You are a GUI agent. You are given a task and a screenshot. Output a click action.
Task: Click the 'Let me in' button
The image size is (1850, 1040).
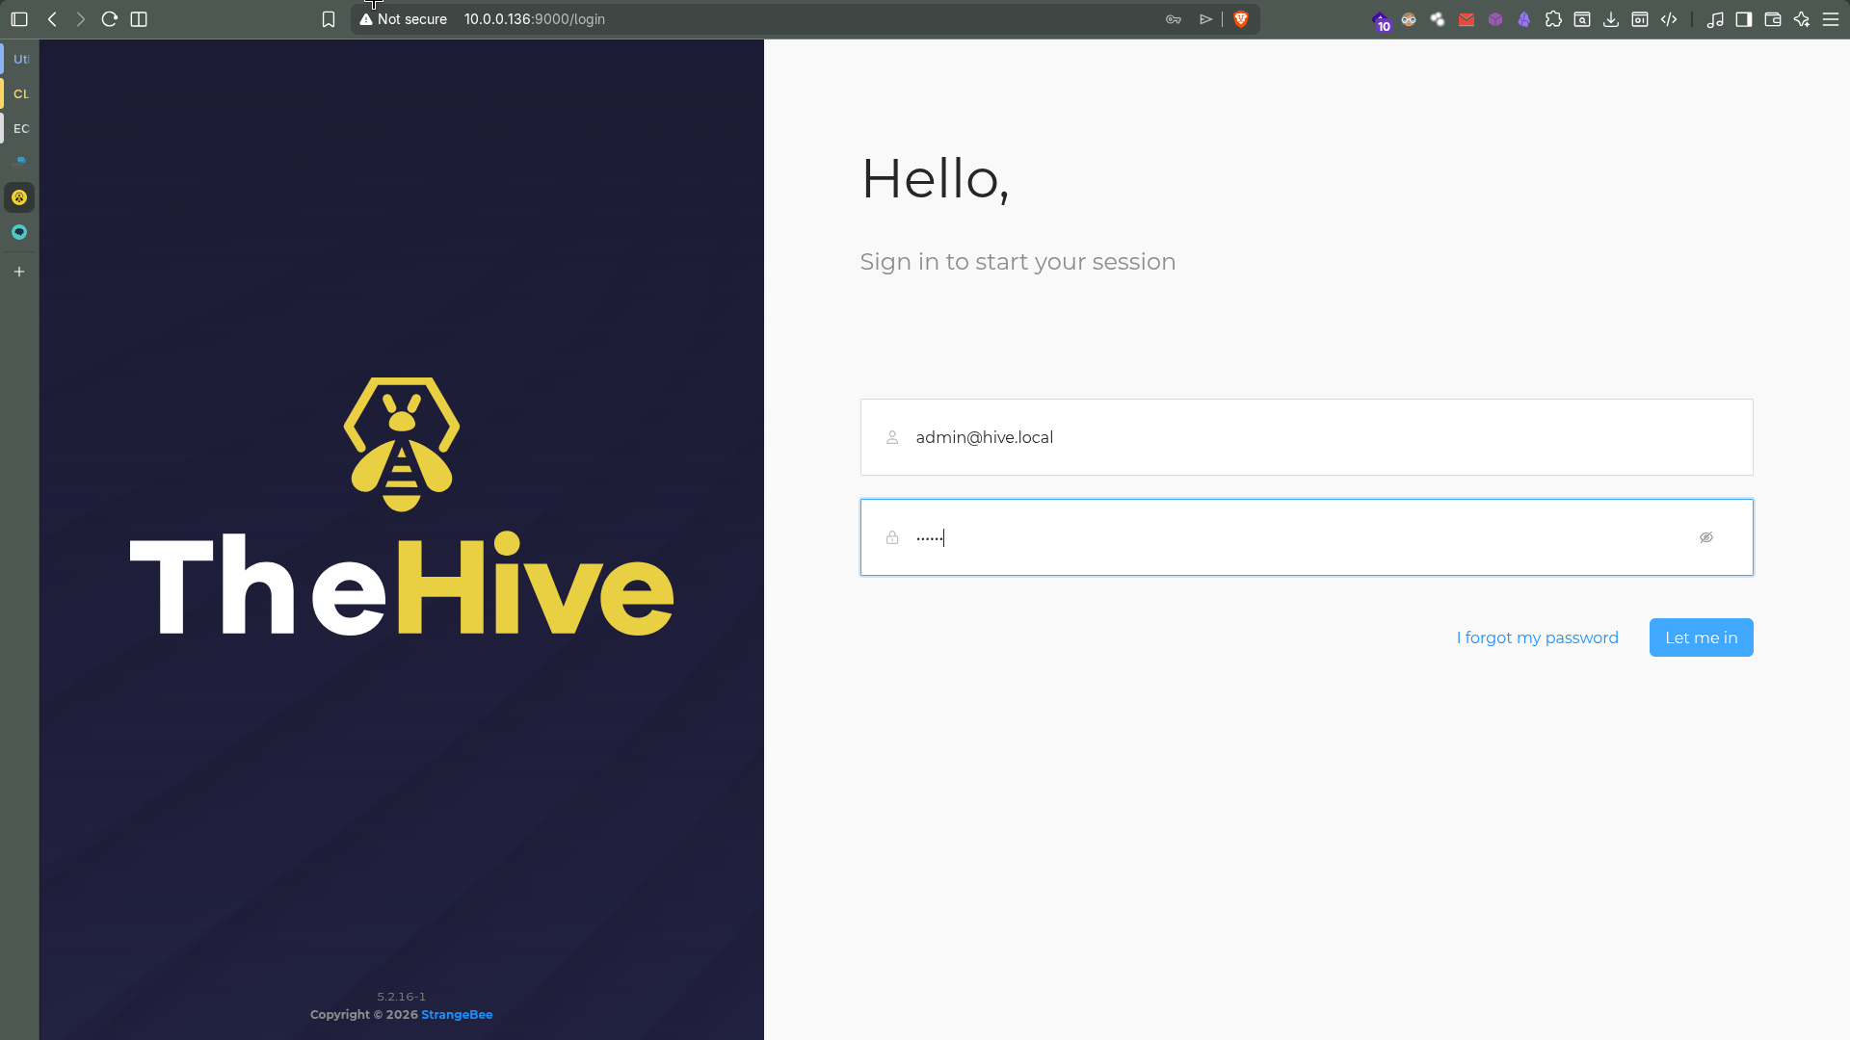(x=1702, y=637)
